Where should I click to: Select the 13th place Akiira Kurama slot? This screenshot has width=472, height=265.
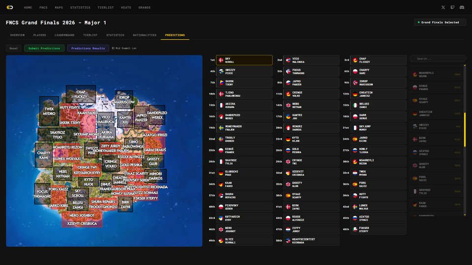[244, 105]
